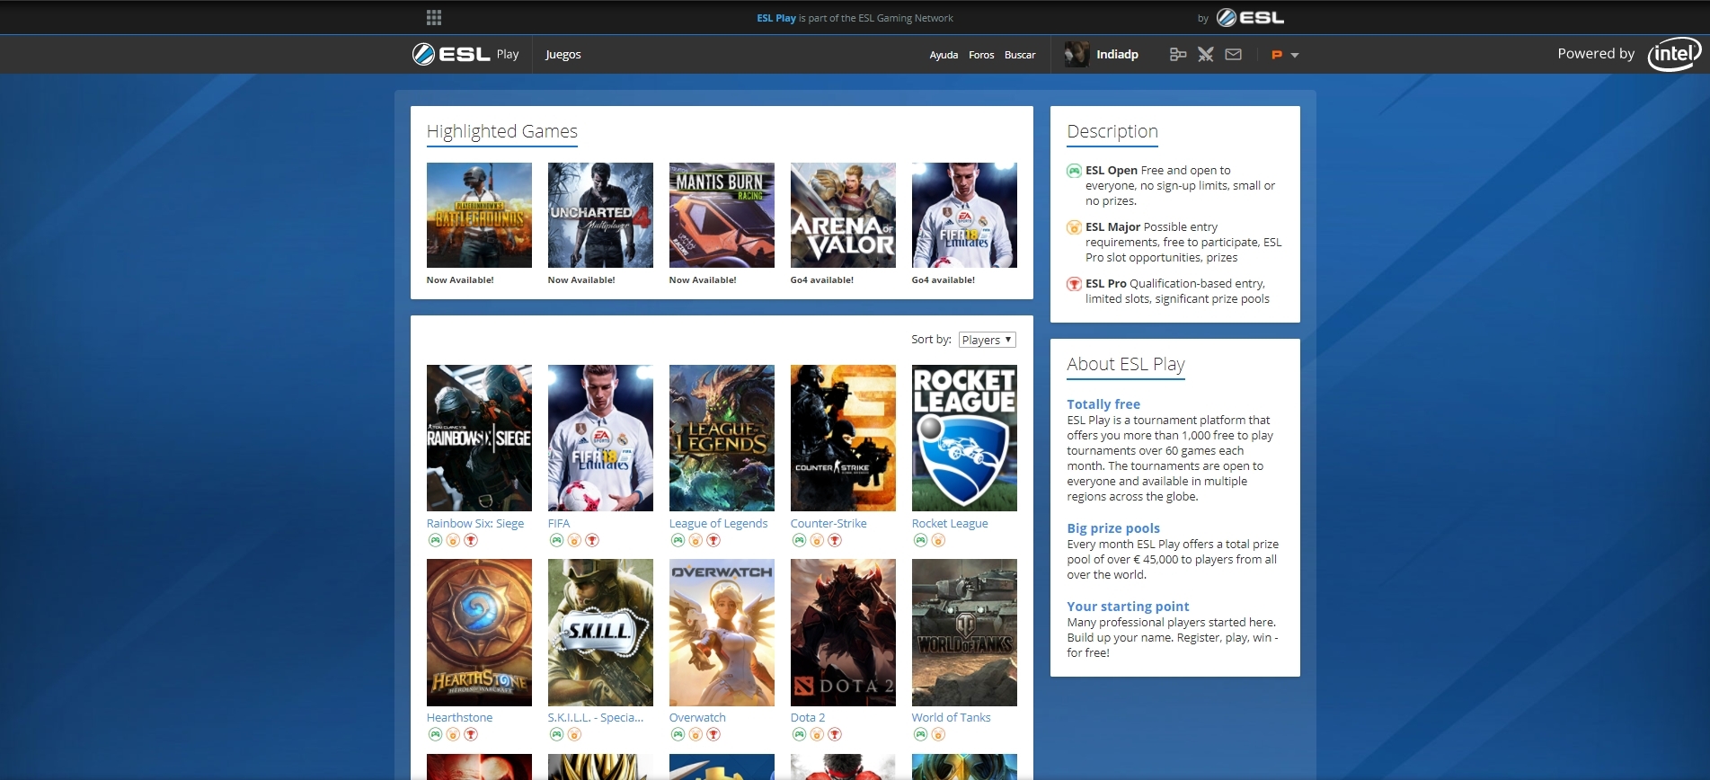Click the red ESL Pro icon under Rainbow Six: Siege

(x=470, y=540)
